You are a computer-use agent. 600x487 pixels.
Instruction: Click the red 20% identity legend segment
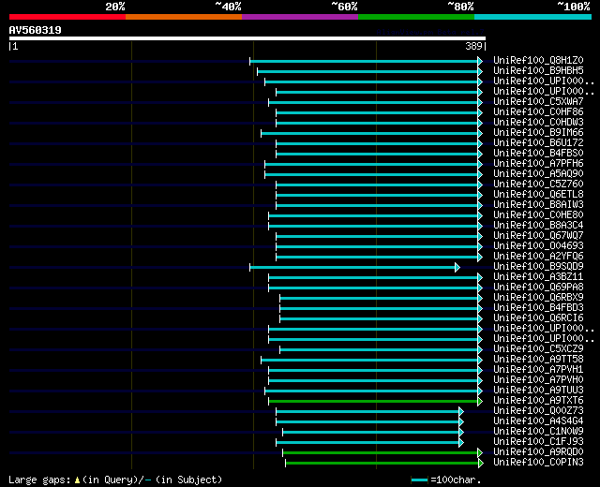pos(67,17)
